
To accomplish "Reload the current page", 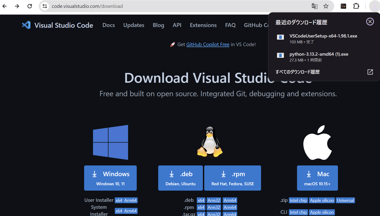I will 30,6.
